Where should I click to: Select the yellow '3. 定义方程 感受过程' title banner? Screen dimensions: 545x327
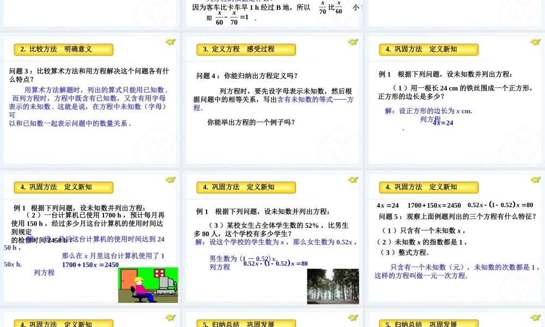[246, 50]
